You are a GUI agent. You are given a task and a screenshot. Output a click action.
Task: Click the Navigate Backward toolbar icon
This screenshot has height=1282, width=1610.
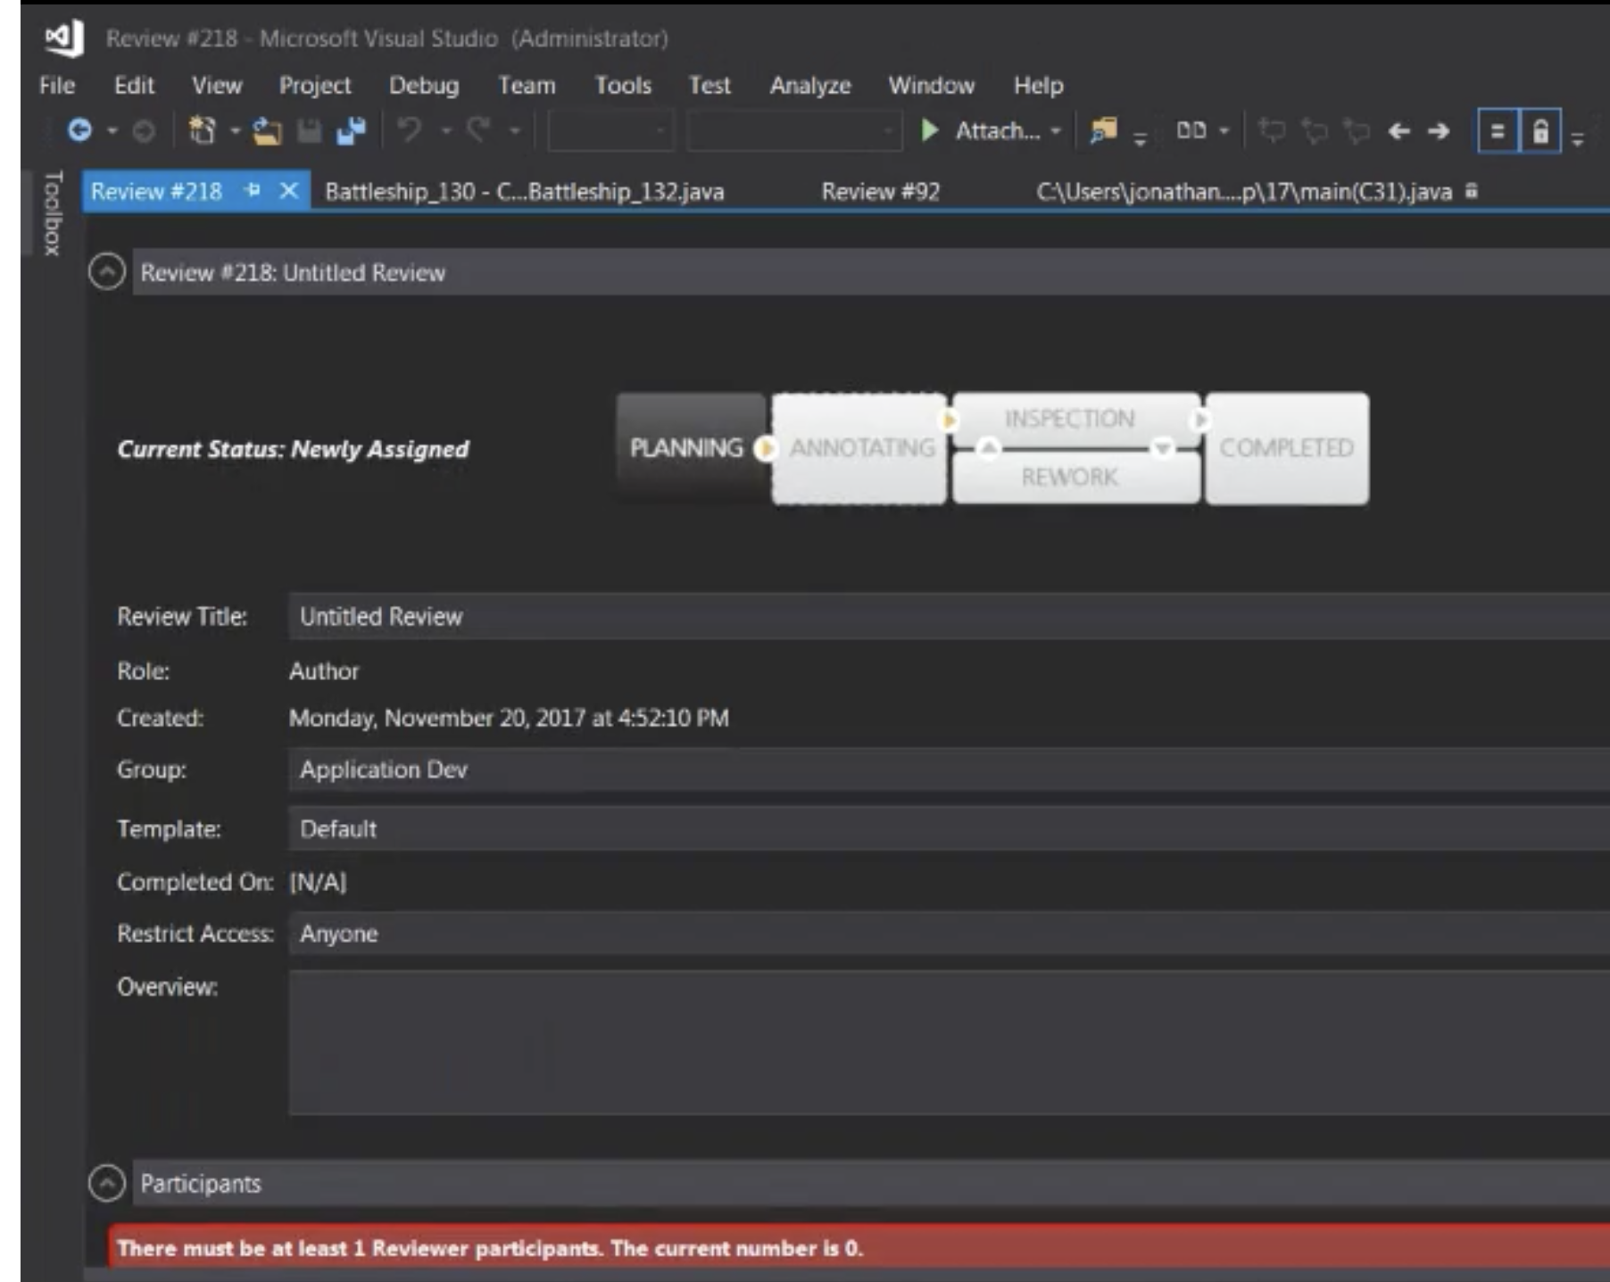coord(79,130)
